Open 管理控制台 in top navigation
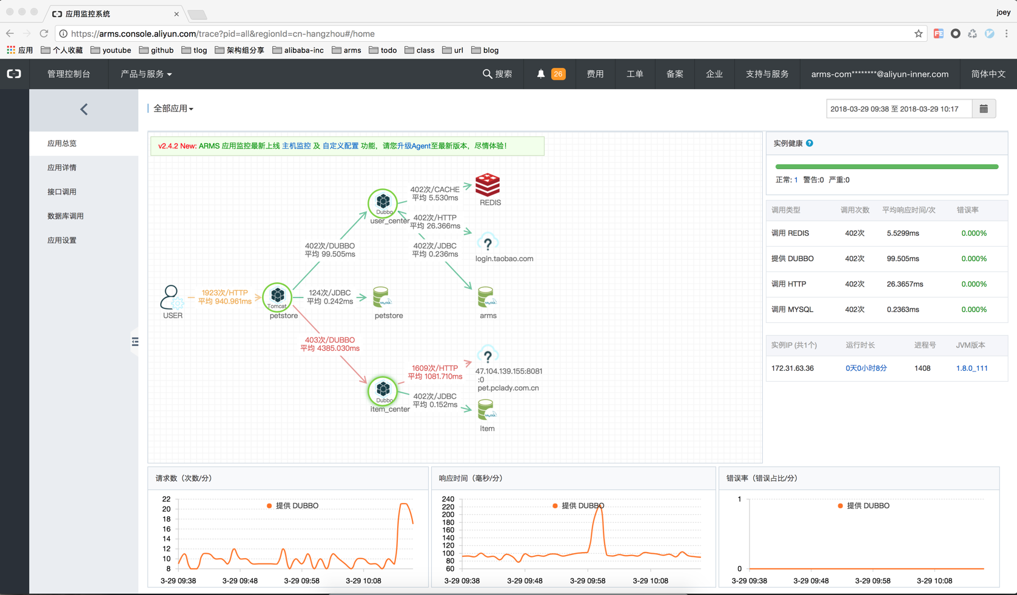Image resolution: width=1017 pixels, height=595 pixels. click(69, 74)
